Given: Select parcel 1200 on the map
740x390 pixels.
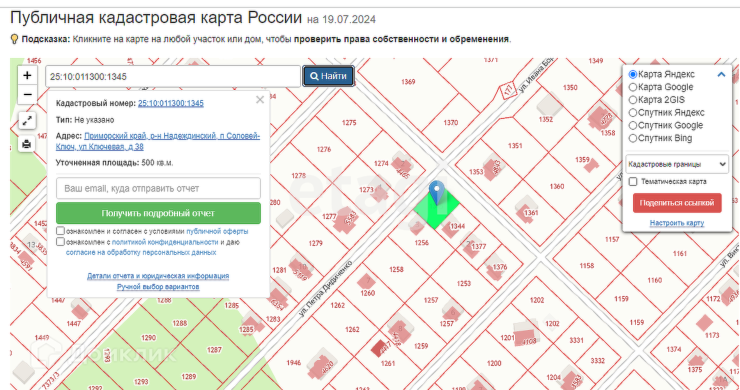Looking at the screenshot, I should coord(494,363).
